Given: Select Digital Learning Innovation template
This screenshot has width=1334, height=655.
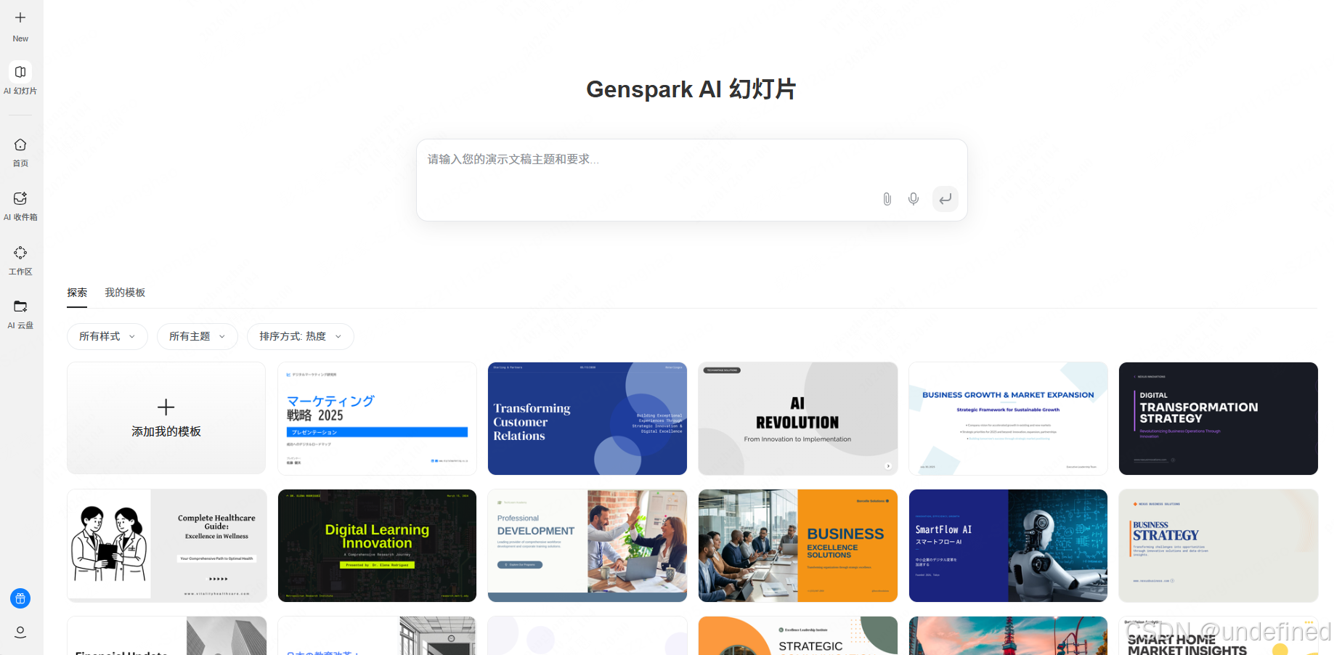Looking at the screenshot, I should coord(377,545).
